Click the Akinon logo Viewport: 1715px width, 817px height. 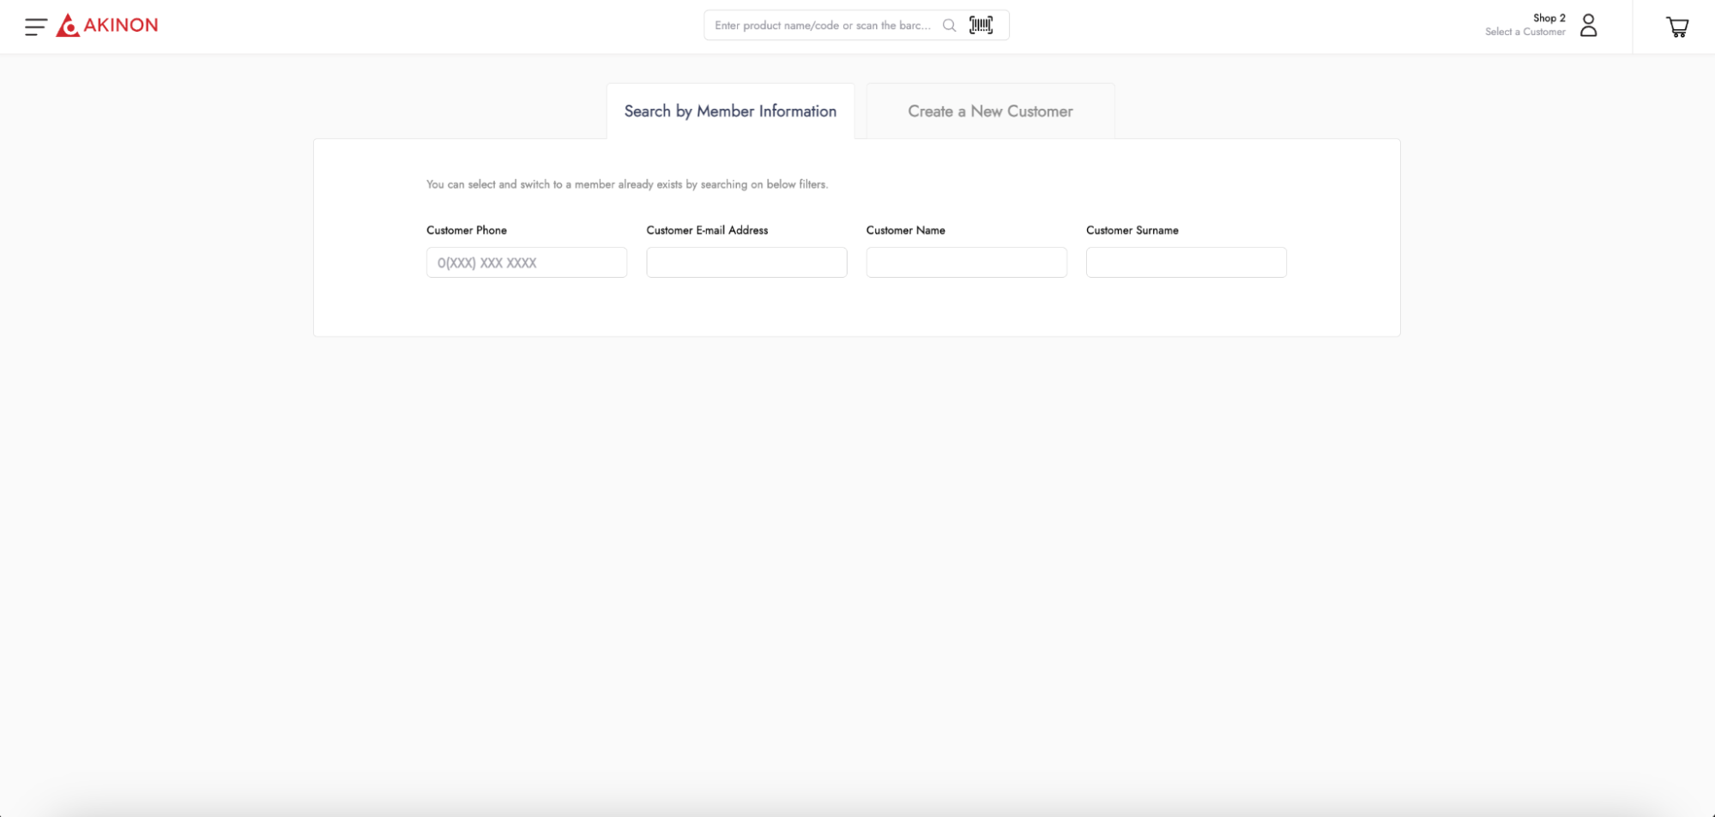[107, 26]
